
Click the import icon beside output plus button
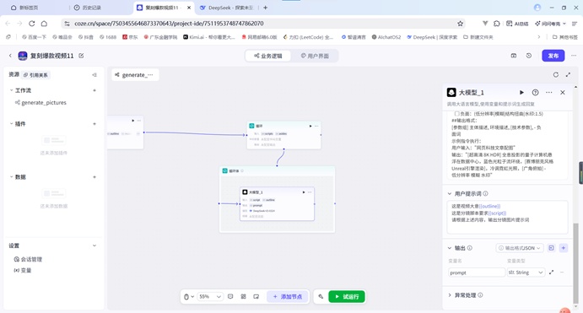point(552,248)
